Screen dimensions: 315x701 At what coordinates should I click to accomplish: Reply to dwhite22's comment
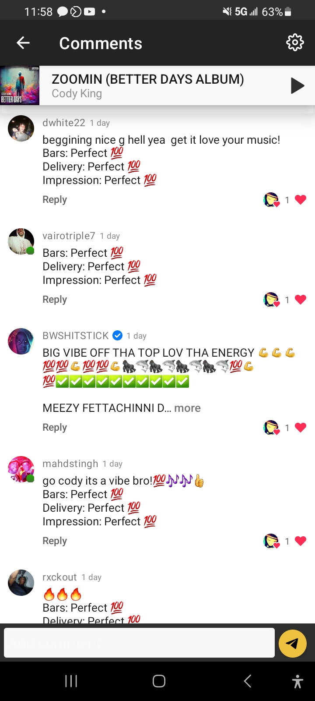click(55, 200)
